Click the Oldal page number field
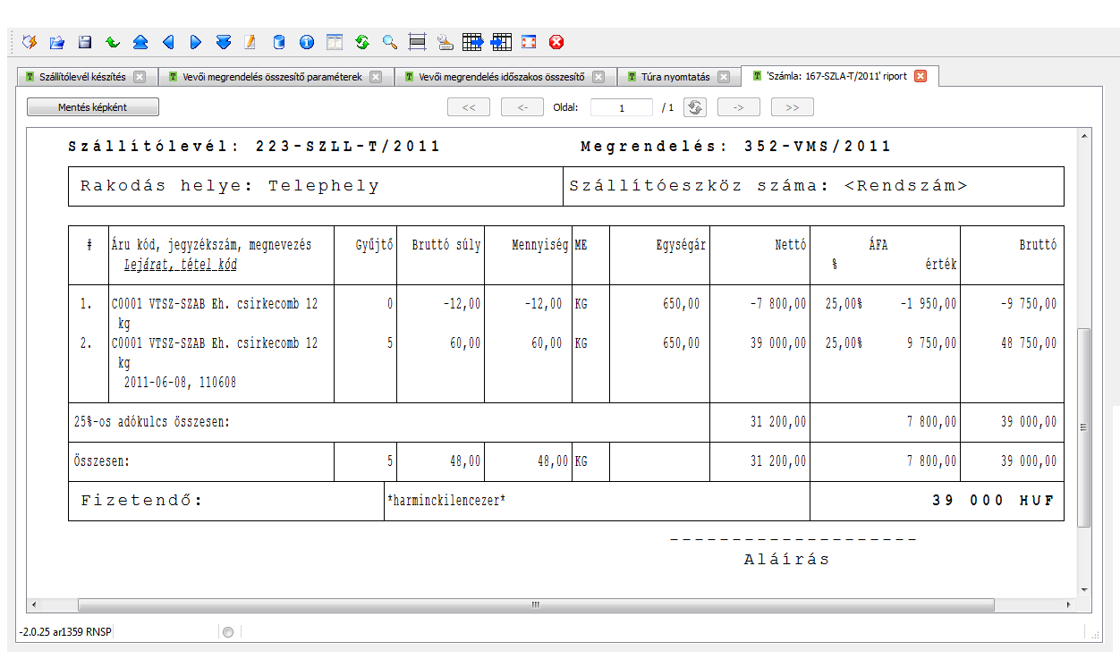This screenshot has height=659, width=1120. 622,107
